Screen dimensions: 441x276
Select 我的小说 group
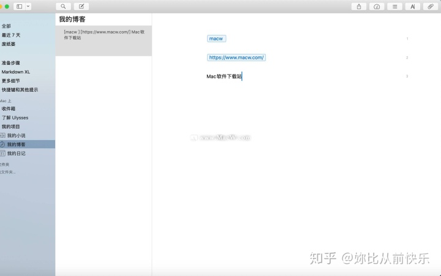pos(17,136)
